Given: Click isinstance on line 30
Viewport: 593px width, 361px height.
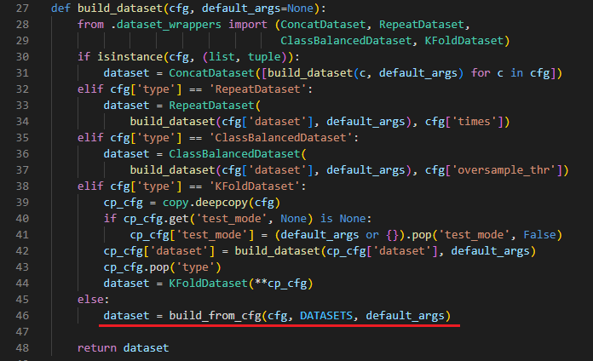Looking at the screenshot, I should [x=130, y=57].
